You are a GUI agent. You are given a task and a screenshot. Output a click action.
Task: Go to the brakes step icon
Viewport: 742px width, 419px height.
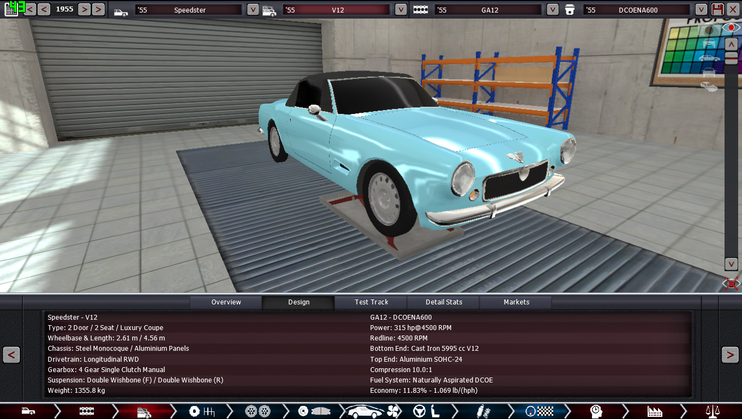click(314, 411)
